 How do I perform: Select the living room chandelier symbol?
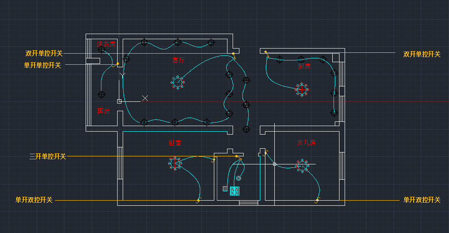pyautogui.click(x=178, y=82)
